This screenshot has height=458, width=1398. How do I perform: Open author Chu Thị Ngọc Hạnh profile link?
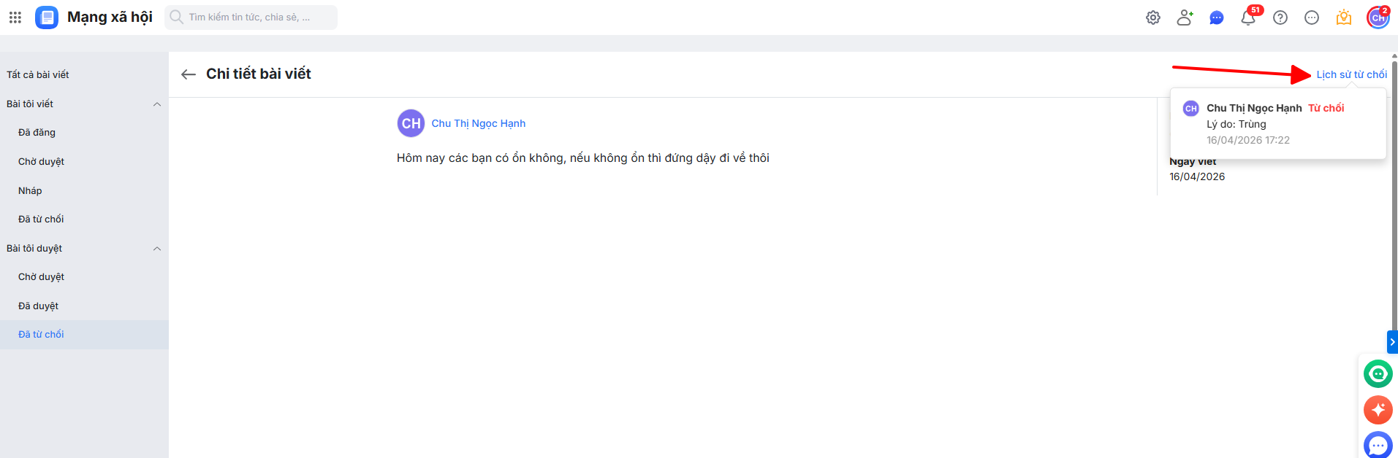478,123
